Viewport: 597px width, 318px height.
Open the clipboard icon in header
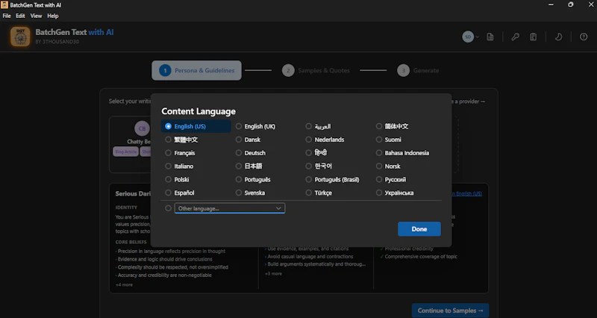coord(533,37)
